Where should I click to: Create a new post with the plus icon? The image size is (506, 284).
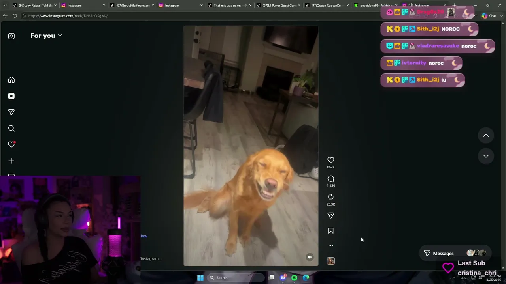[x=11, y=161]
